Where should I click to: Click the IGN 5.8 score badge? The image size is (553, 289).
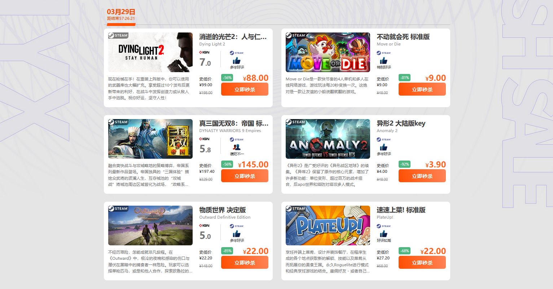point(205,149)
